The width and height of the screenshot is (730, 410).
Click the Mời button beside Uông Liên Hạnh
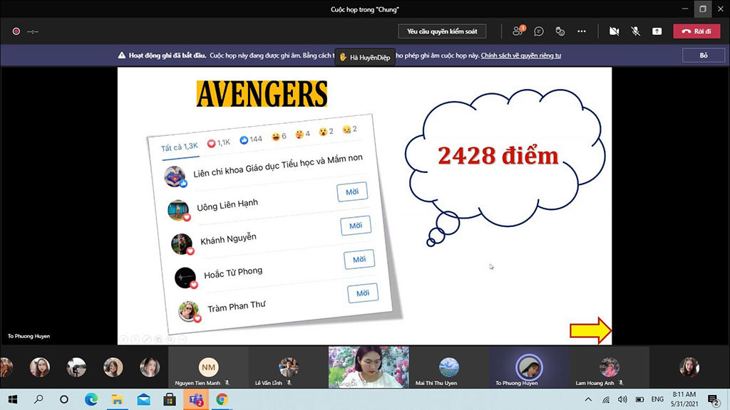pyautogui.click(x=352, y=191)
